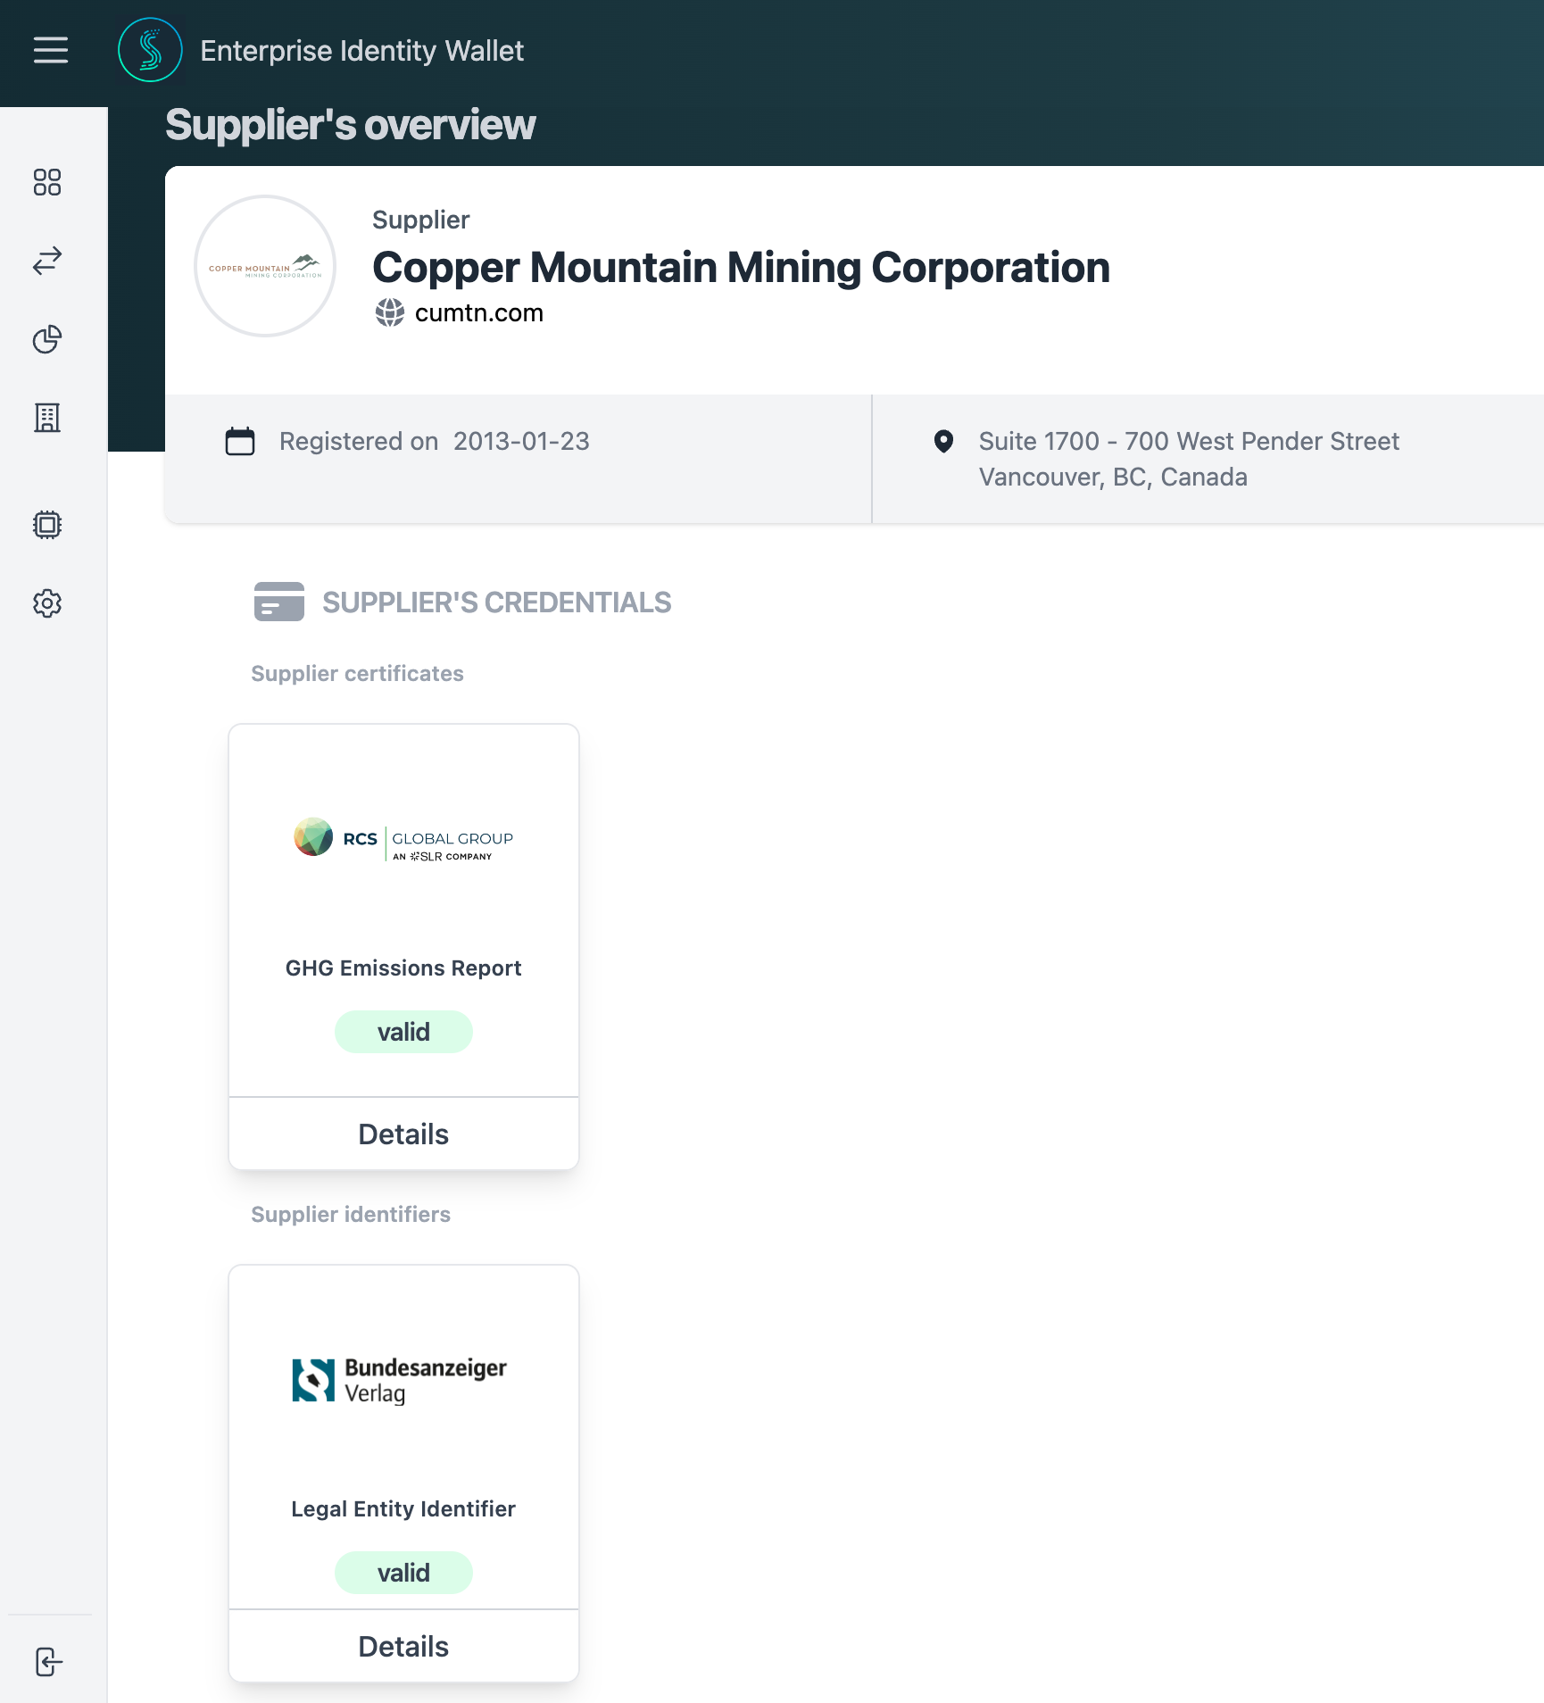Click the globe icon beside cumtn.com
Viewport: 1544px width, 1703px height.
click(389, 312)
